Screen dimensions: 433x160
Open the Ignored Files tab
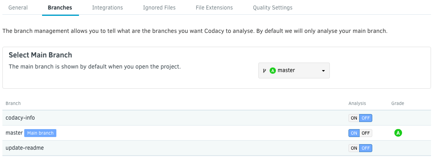159,8
